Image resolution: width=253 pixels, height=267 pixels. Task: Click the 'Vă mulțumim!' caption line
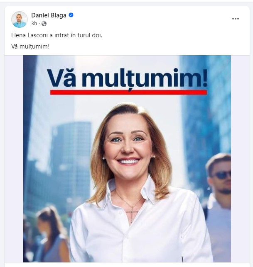30,46
